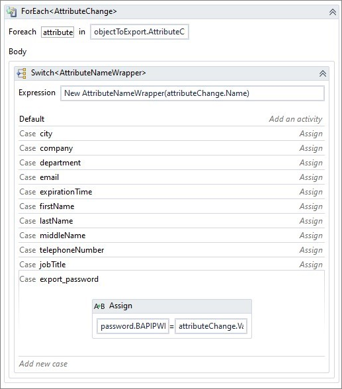Edit the attributeChange.Va value field
The image size is (342, 389).
pos(211,326)
